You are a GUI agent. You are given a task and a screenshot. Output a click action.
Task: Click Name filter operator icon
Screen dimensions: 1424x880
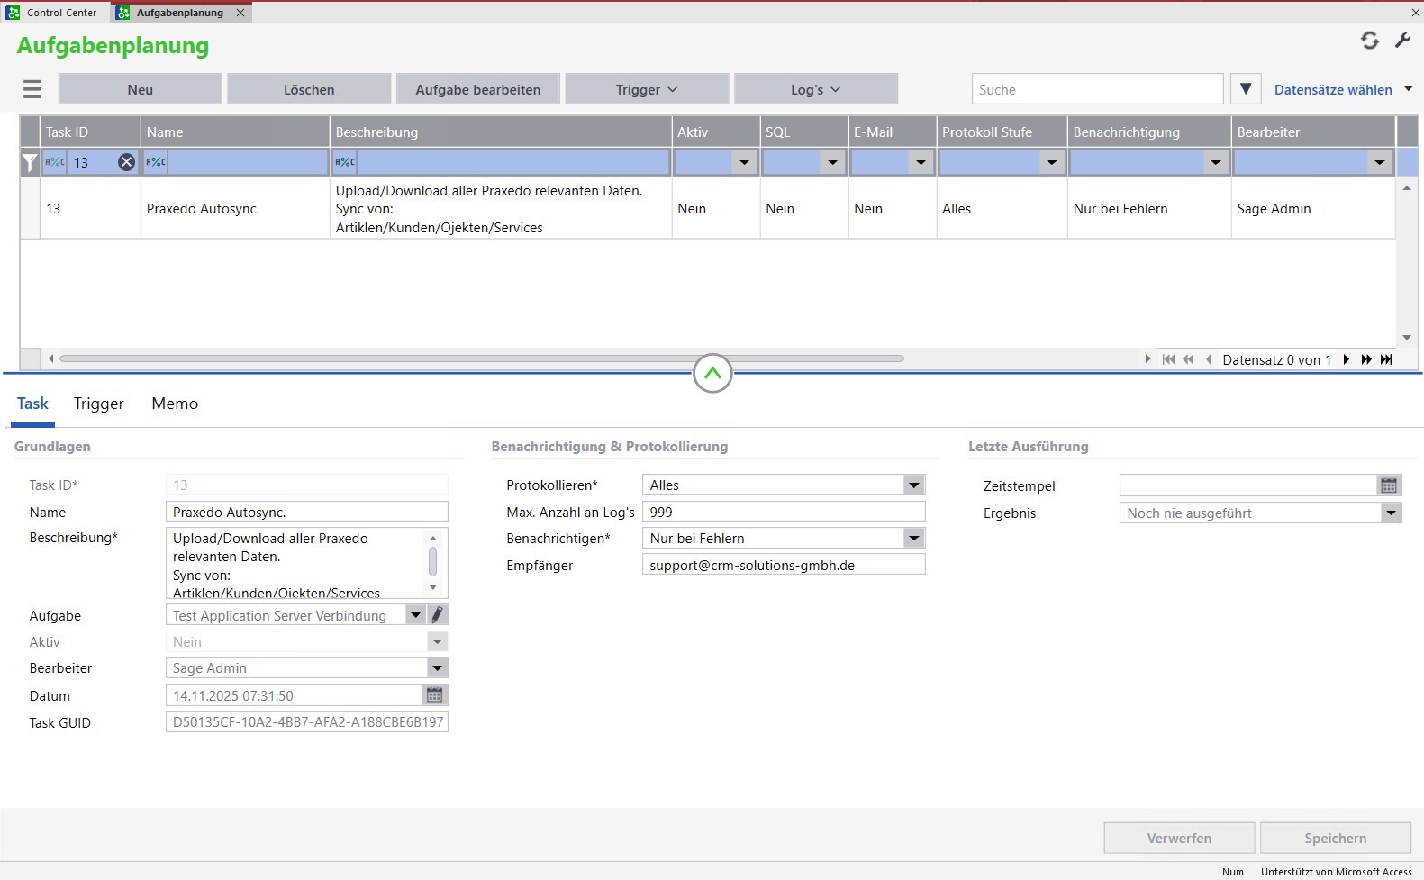[x=156, y=162]
